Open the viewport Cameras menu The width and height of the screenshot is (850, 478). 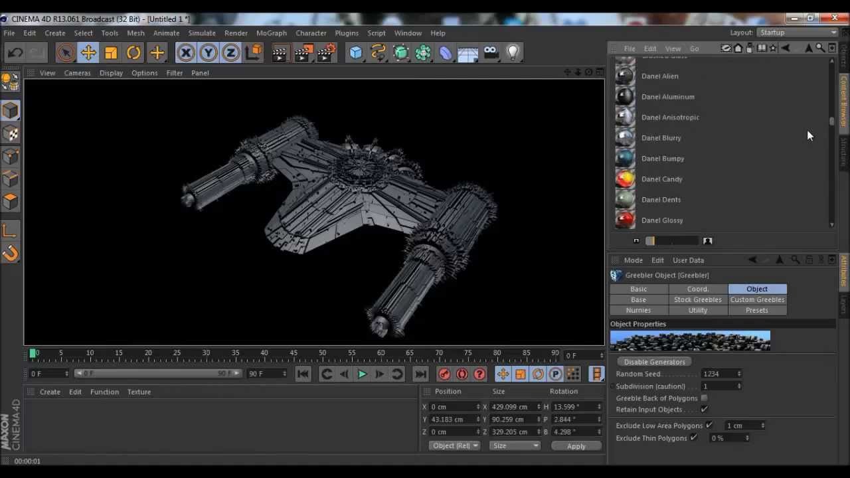[77, 73]
